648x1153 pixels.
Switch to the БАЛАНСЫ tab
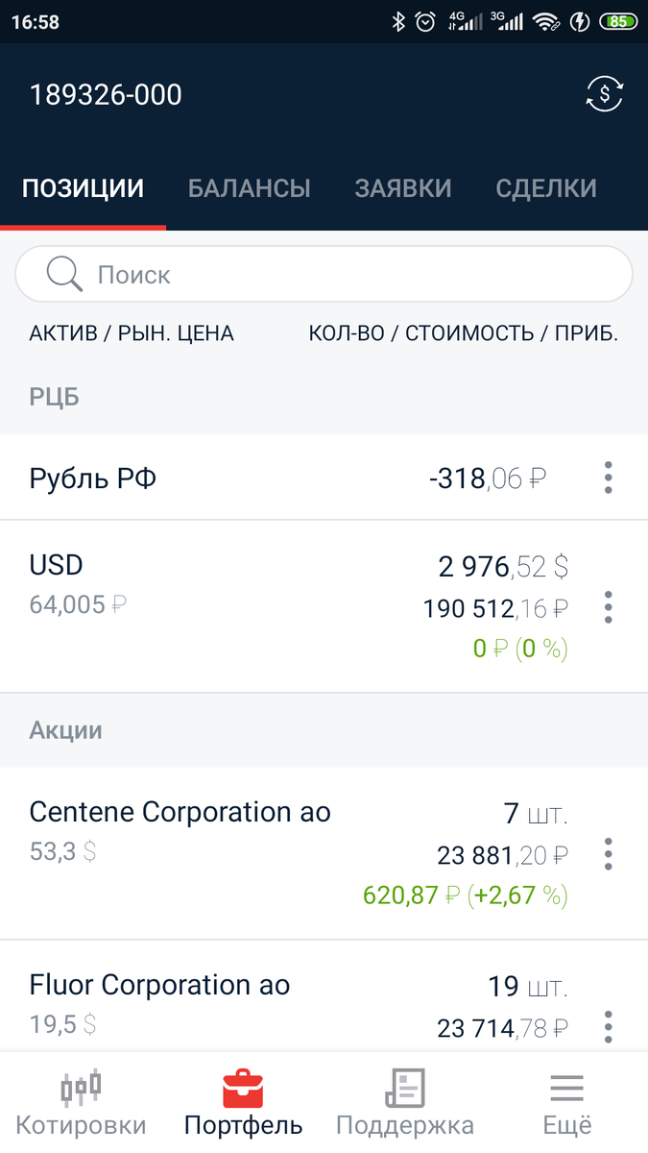click(x=250, y=188)
